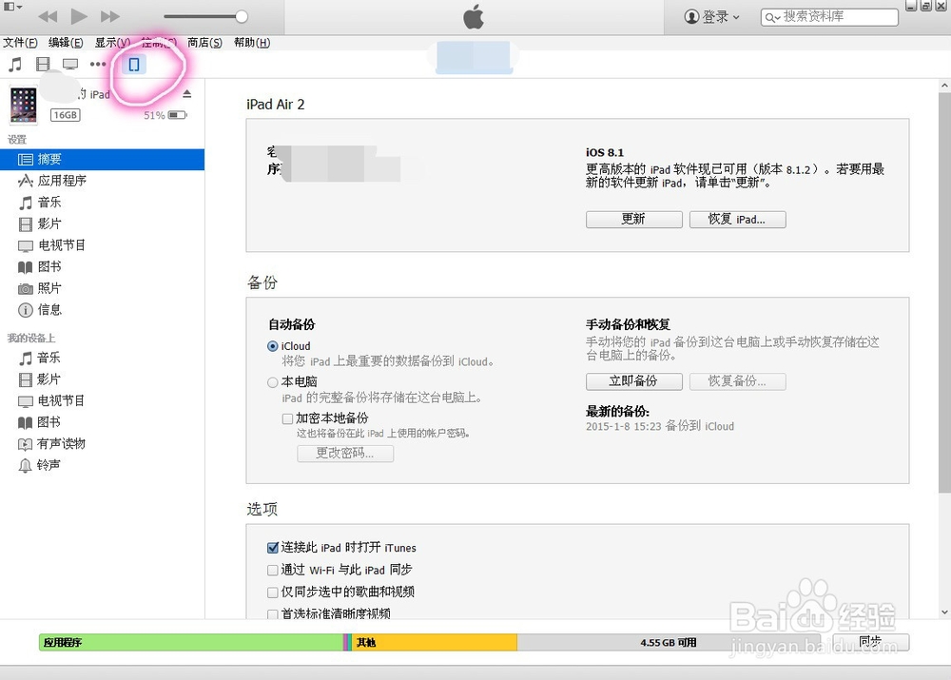Screen dimensions: 951x680
Task: Click the 搜索资料库 search field
Action: point(829,17)
